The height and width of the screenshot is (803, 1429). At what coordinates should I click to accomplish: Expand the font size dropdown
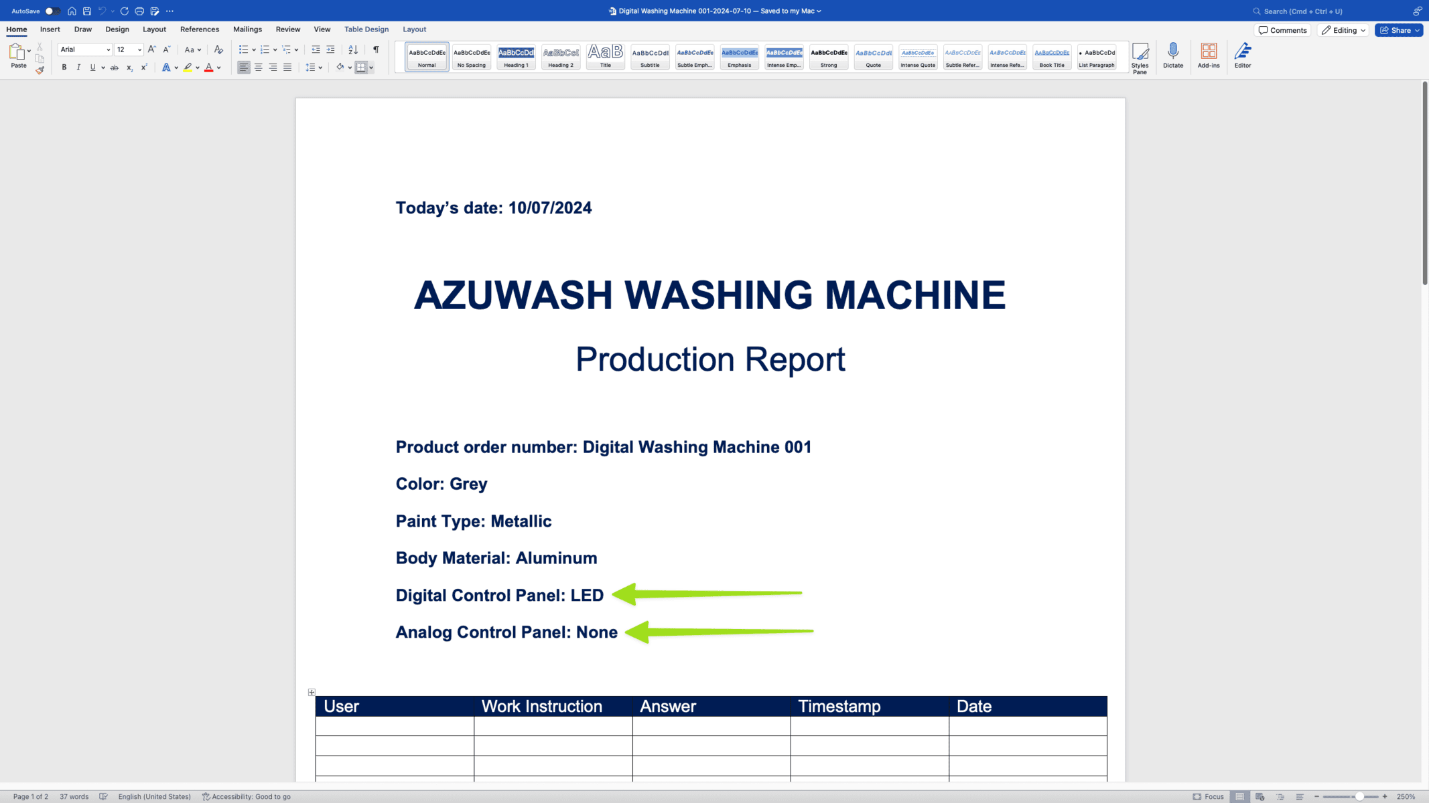(x=139, y=50)
